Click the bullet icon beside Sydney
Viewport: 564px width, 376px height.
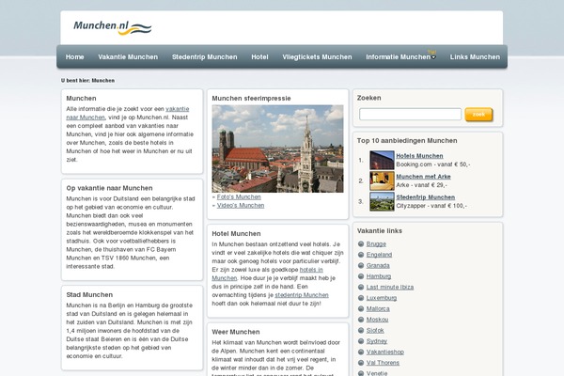[361, 341]
